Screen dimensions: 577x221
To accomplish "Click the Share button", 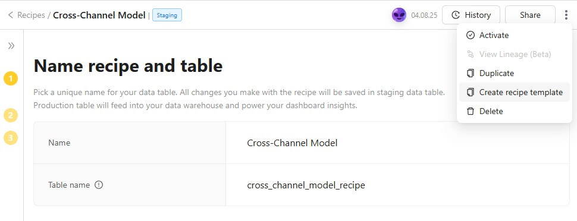I will (x=530, y=15).
